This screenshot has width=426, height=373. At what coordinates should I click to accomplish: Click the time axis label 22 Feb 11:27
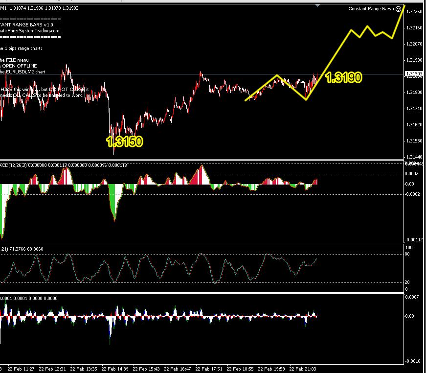[x=21, y=369]
